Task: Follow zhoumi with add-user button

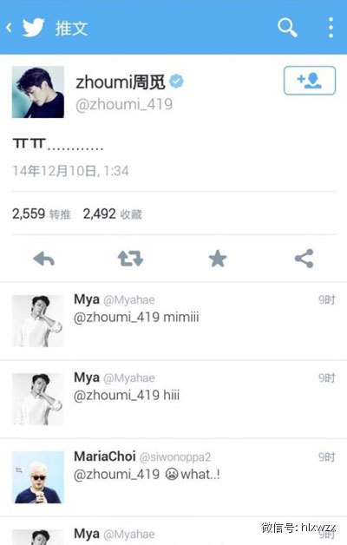Action: coord(310,81)
